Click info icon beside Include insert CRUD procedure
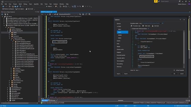 148,29
